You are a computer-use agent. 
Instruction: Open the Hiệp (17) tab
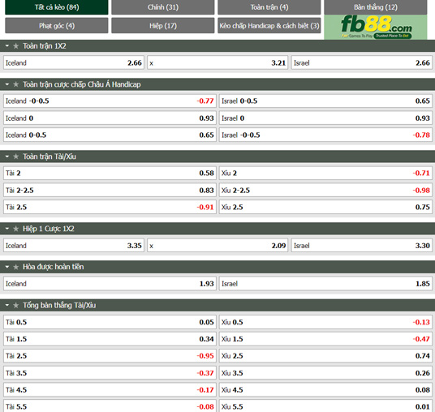tap(163, 25)
